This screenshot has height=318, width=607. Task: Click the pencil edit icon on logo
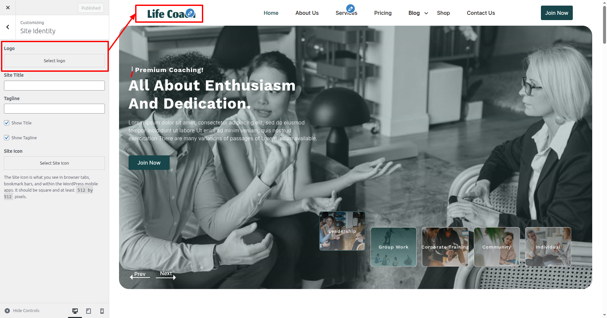point(190,13)
